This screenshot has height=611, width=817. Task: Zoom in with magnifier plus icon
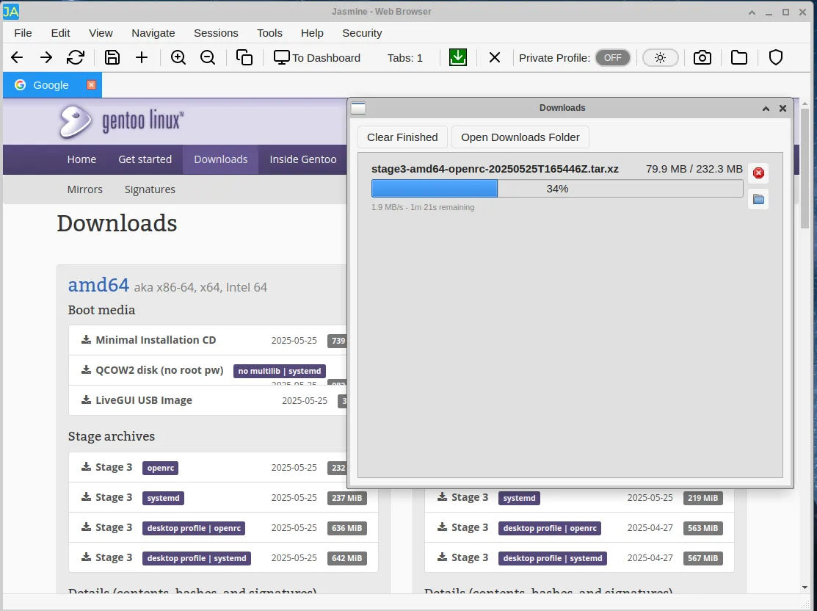[x=178, y=57]
